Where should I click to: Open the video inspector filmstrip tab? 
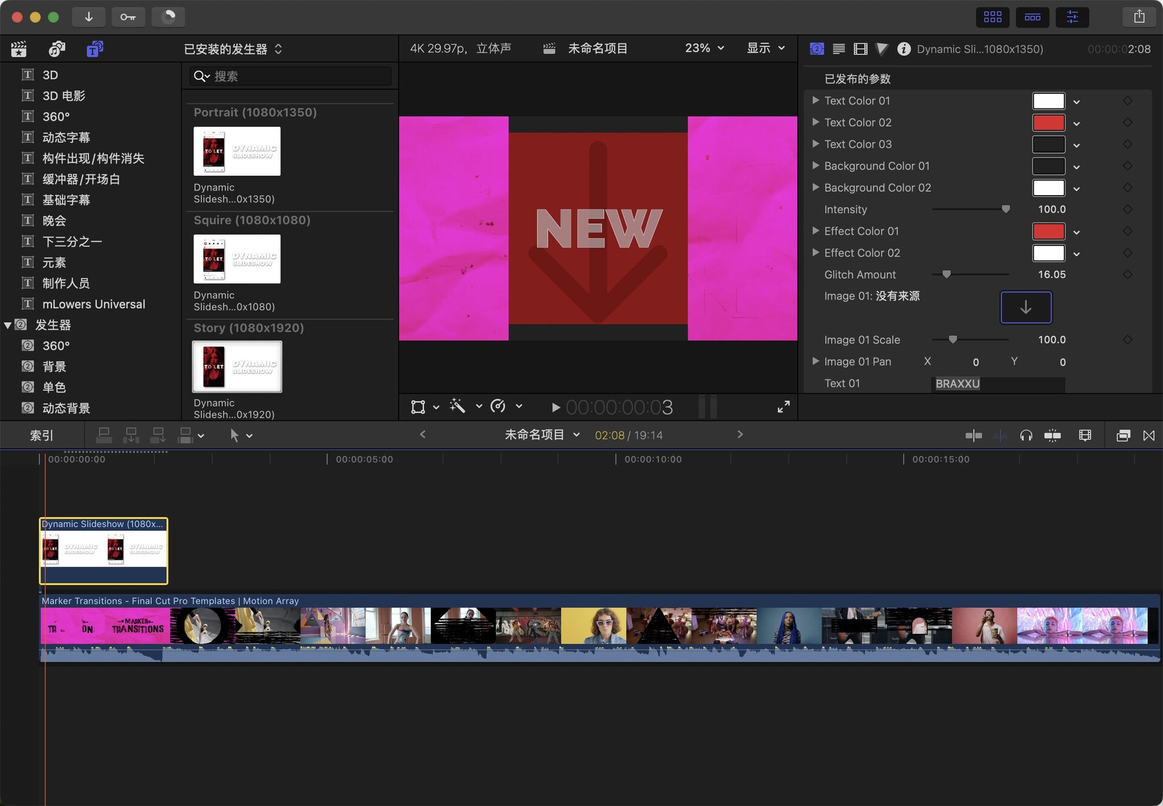860,49
